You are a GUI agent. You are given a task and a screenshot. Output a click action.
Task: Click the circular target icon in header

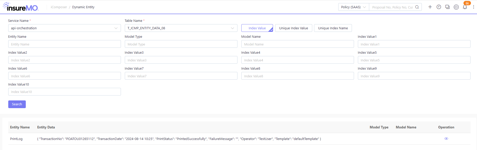pyautogui.click(x=456, y=7)
